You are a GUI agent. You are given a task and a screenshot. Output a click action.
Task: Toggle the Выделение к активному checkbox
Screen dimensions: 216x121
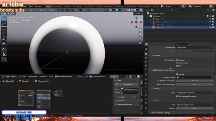155,70
